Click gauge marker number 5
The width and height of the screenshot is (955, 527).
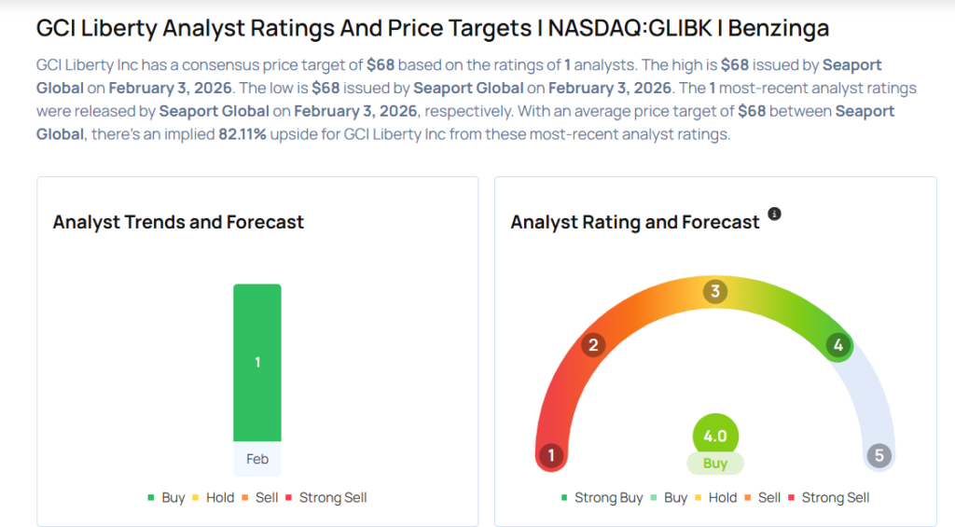(879, 456)
